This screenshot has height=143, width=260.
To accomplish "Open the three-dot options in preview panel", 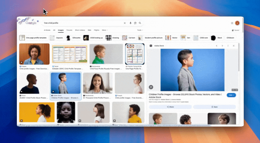I will [x=228, y=46].
